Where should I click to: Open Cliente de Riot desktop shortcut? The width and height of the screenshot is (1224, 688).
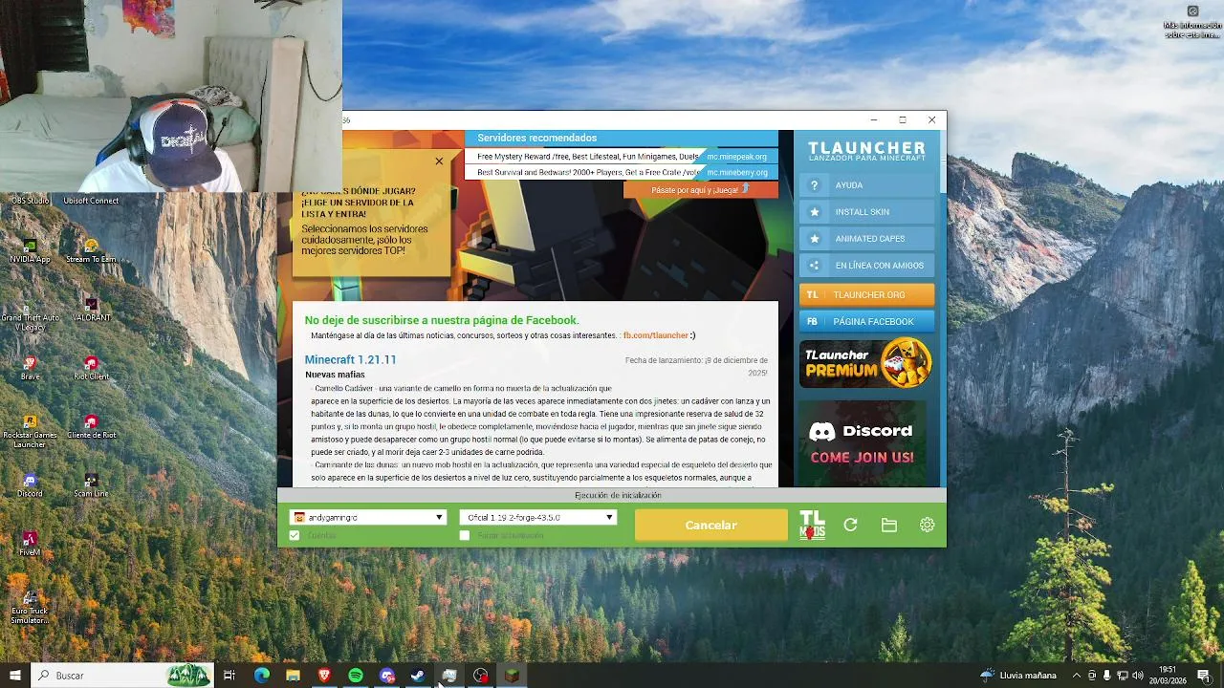(x=91, y=426)
